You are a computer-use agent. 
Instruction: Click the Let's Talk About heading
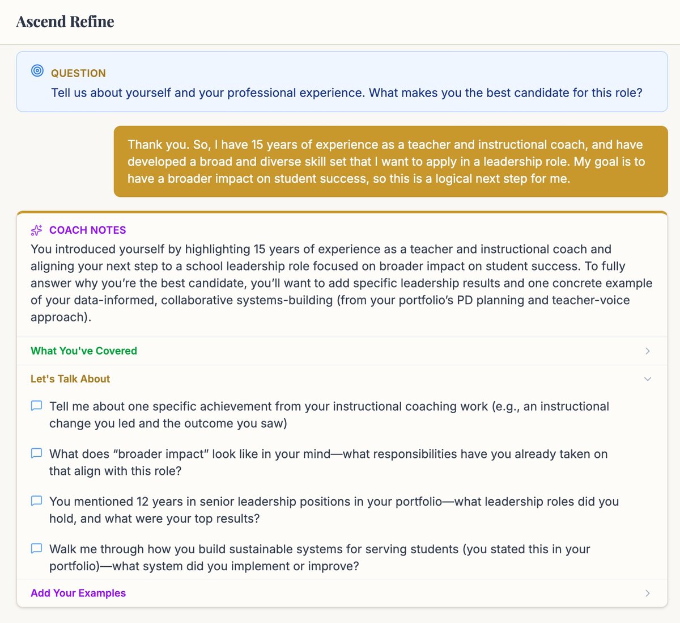pos(70,378)
